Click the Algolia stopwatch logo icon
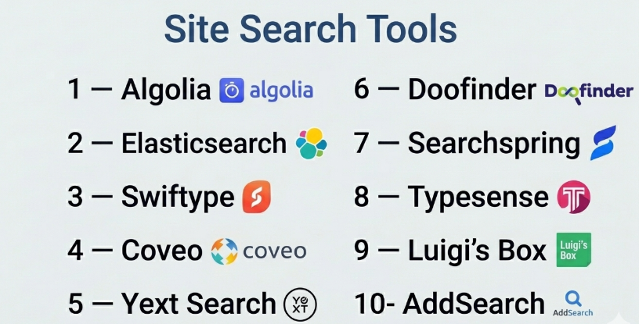 (x=232, y=91)
